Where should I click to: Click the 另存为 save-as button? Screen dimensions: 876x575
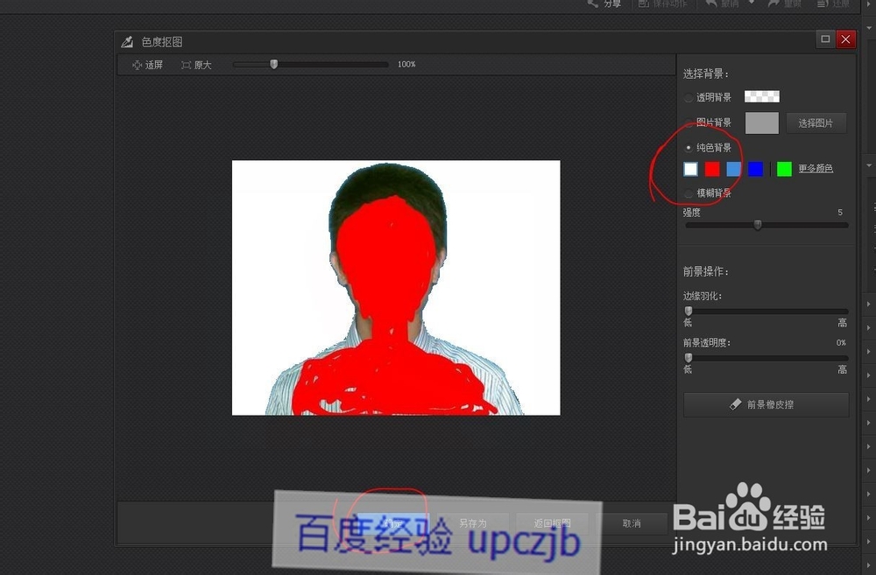coord(473,523)
